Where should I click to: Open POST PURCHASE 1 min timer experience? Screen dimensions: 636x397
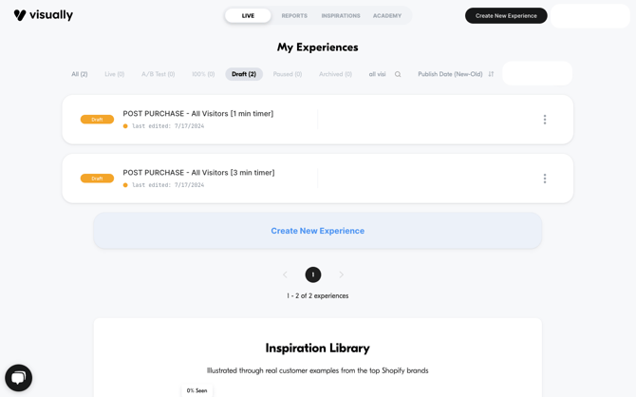(x=198, y=114)
